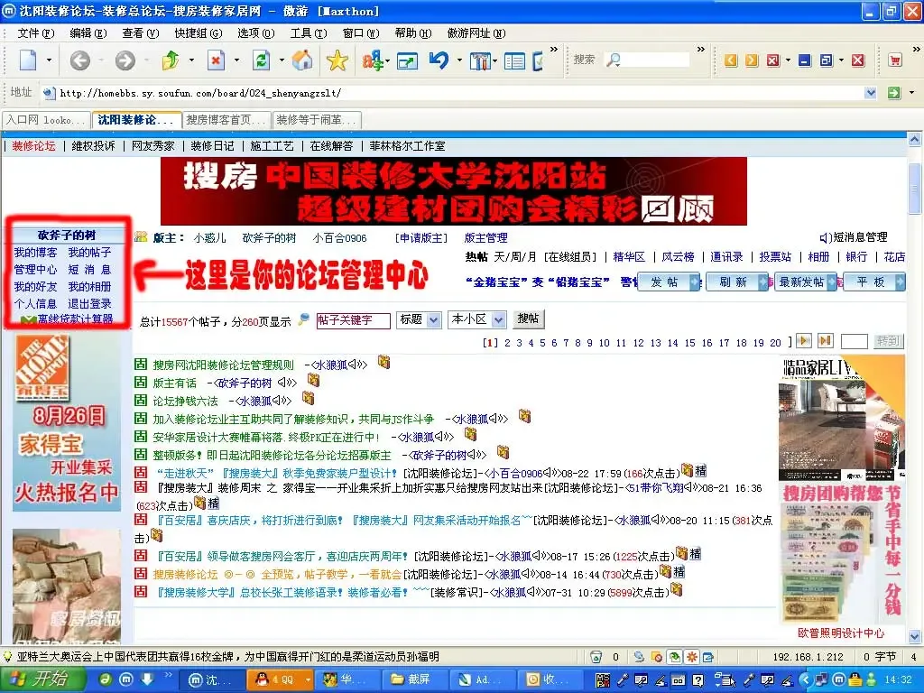Click 退出登录 logout link
The image size is (924, 693).
(89, 304)
